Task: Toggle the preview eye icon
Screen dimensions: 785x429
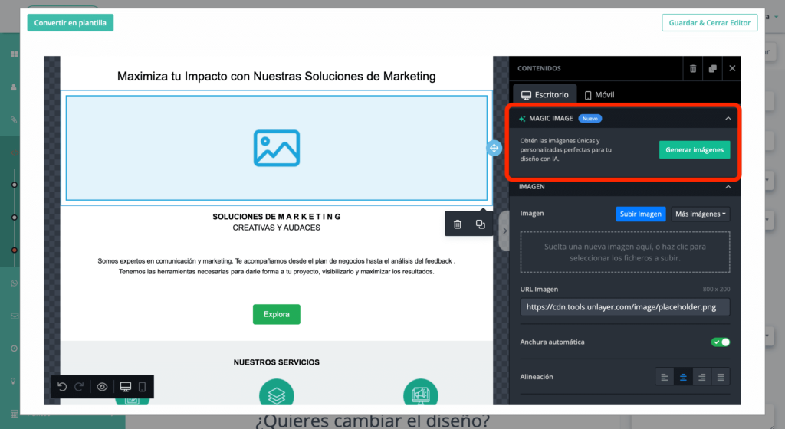Action: click(x=102, y=387)
